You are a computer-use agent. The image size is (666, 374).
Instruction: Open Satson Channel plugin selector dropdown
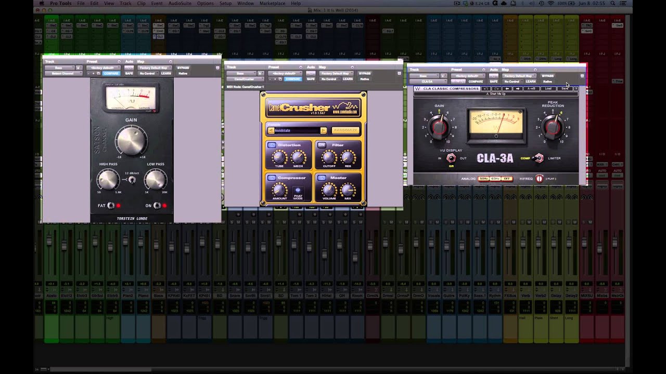coord(63,73)
